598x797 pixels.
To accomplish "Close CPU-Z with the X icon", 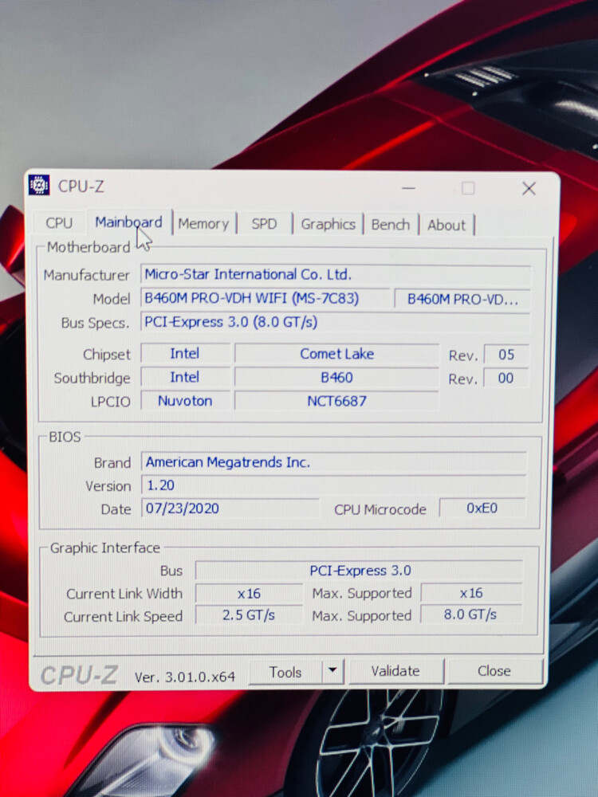I will (x=529, y=189).
